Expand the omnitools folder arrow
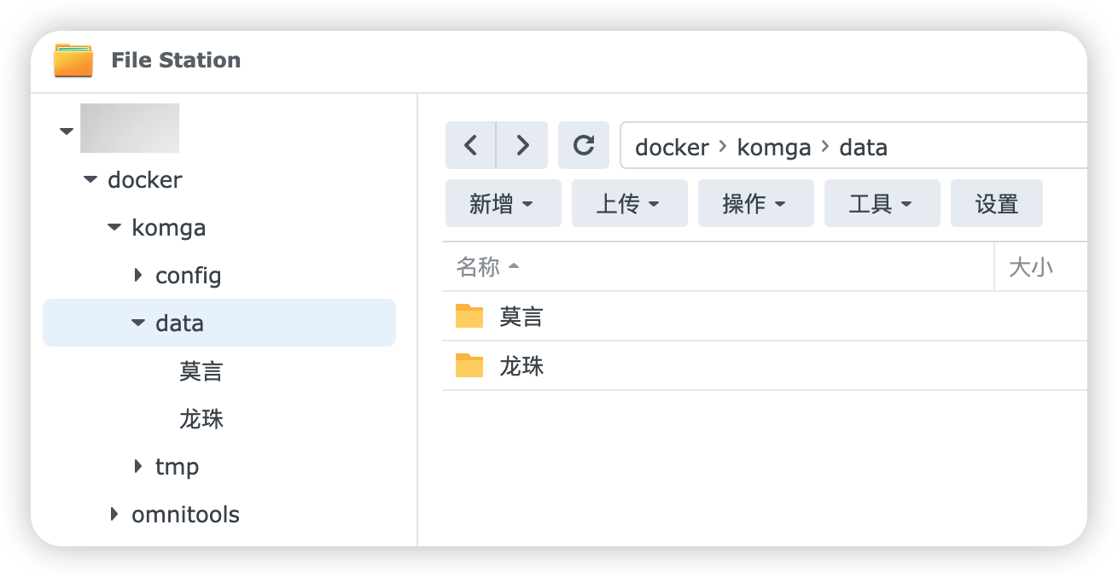Image resolution: width=1118 pixels, height=577 pixels. point(114,515)
